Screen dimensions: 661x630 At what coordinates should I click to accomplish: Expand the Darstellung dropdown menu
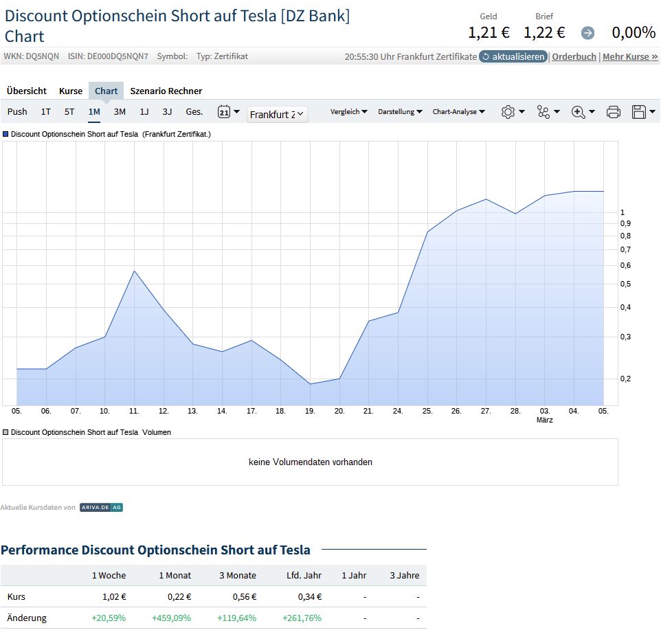point(400,112)
